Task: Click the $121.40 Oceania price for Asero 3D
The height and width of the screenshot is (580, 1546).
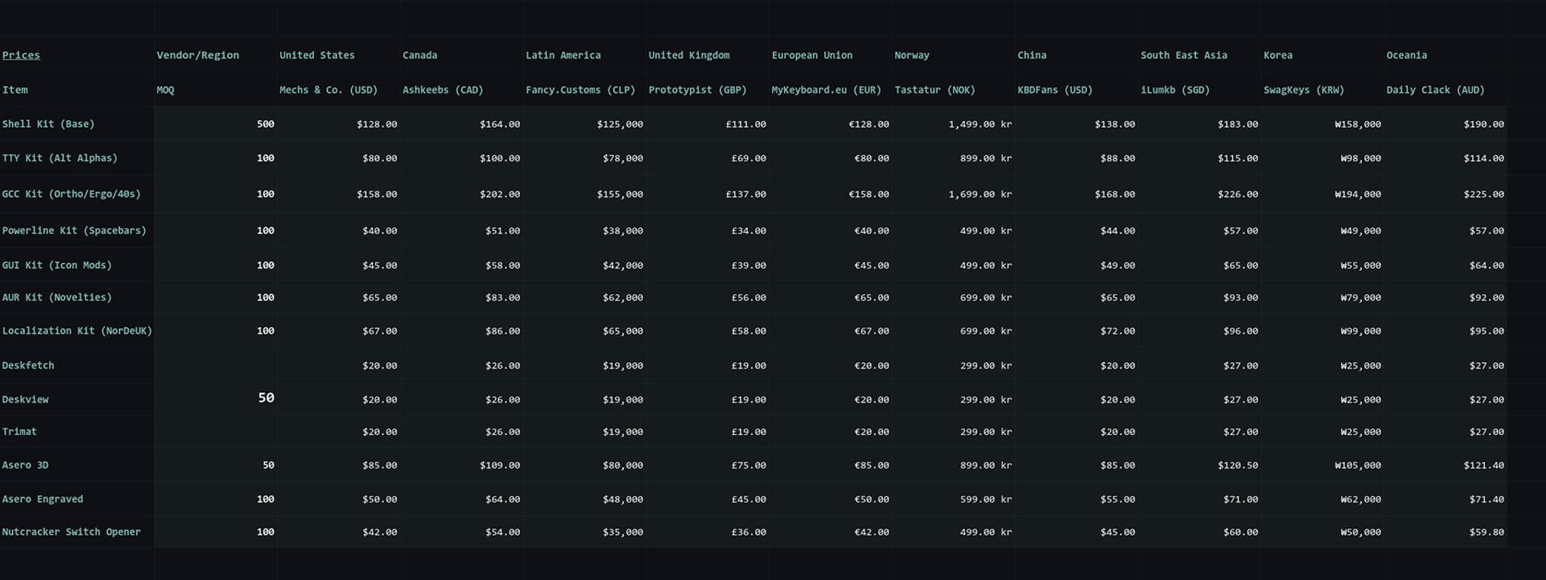Action: (1483, 465)
